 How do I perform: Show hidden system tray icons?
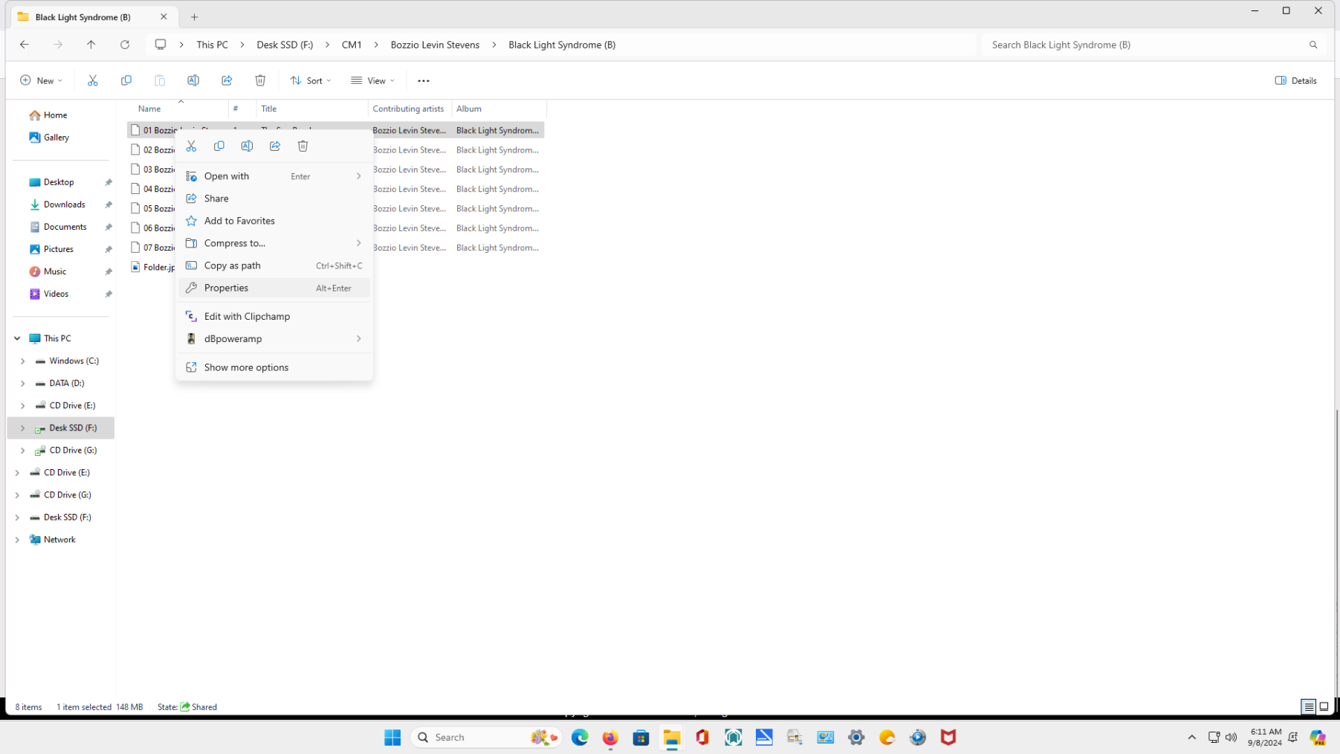point(1191,737)
